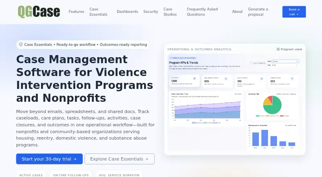Open the About nav link
This screenshot has height=177, width=322.
[x=237, y=12]
